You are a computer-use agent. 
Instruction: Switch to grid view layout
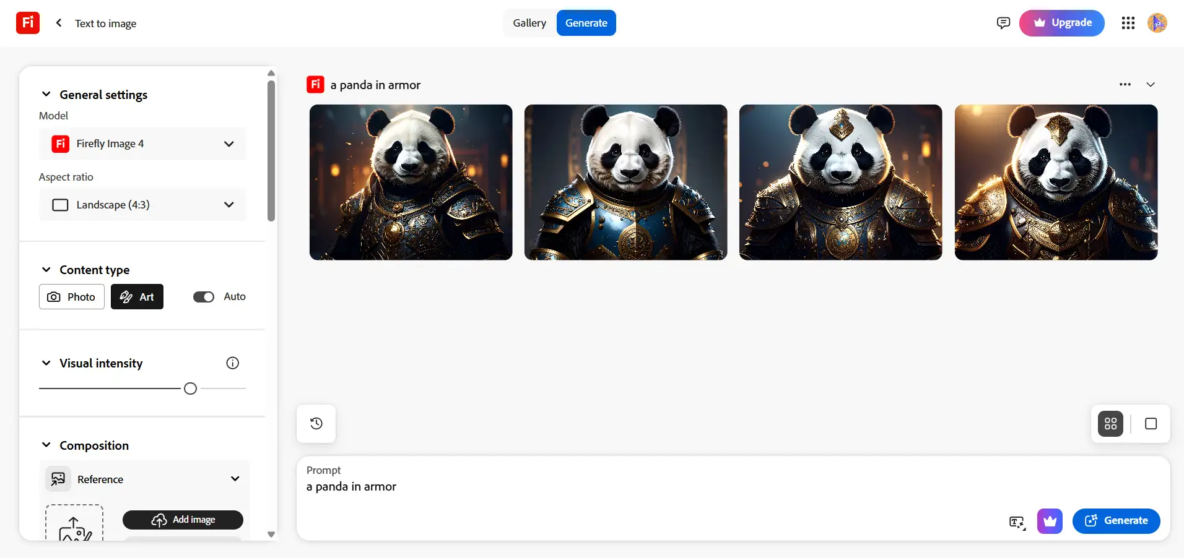(x=1110, y=424)
